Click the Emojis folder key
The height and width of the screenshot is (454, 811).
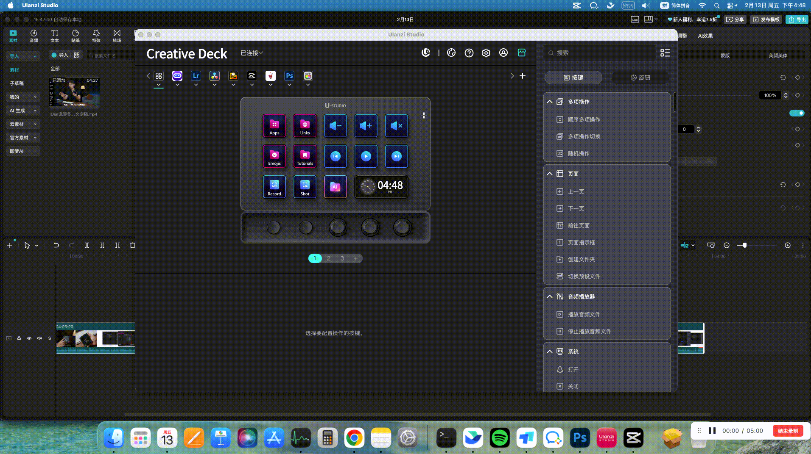[274, 156]
